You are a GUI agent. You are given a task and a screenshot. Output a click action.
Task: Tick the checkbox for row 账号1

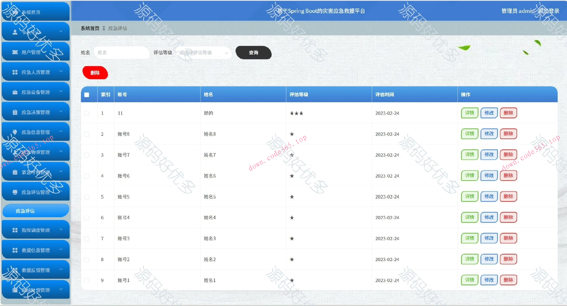[x=87, y=280]
